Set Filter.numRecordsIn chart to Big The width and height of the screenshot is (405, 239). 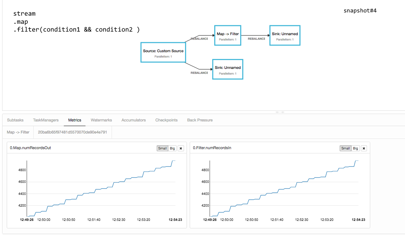(355, 148)
